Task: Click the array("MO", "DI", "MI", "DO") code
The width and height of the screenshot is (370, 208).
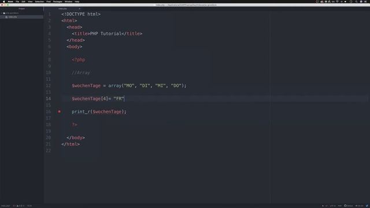Action: pyautogui.click(x=146, y=86)
